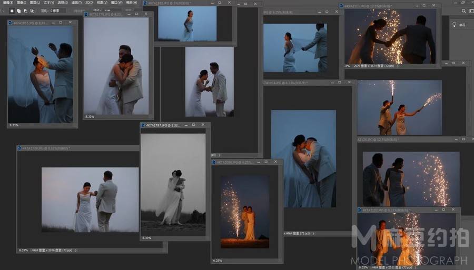Close the 4K7A1965.JPG document window
This screenshot has height=270, width=474.
pyautogui.click(x=70, y=23)
